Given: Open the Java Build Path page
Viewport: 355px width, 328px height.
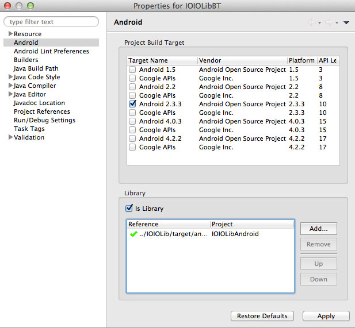Looking at the screenshot, I should (36, 68).
